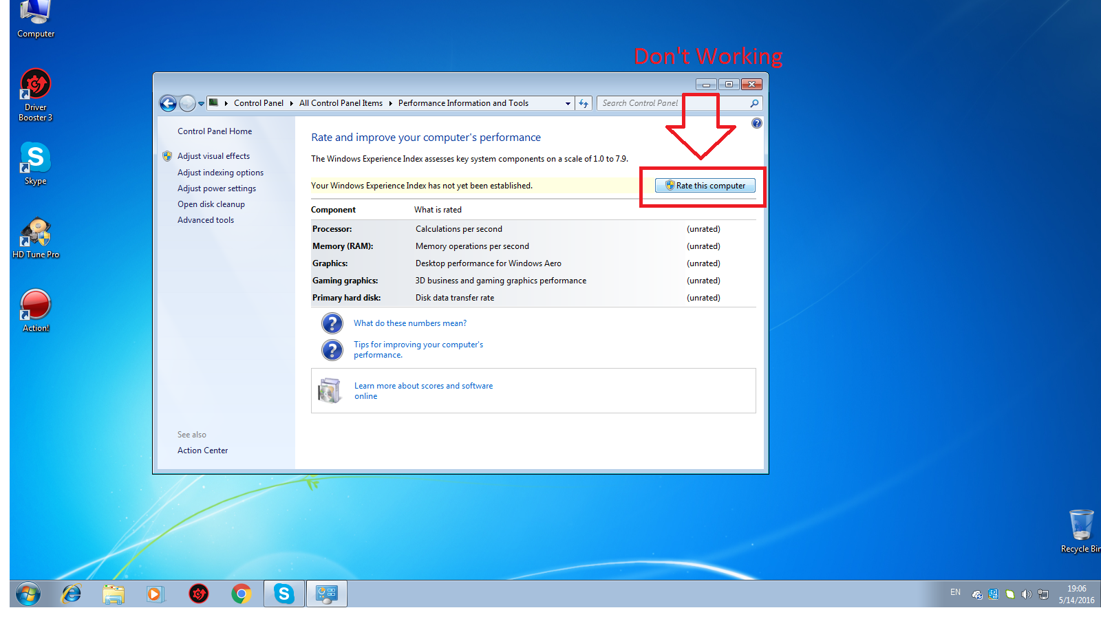Open Adjust visual effects in sidebar

213,156
